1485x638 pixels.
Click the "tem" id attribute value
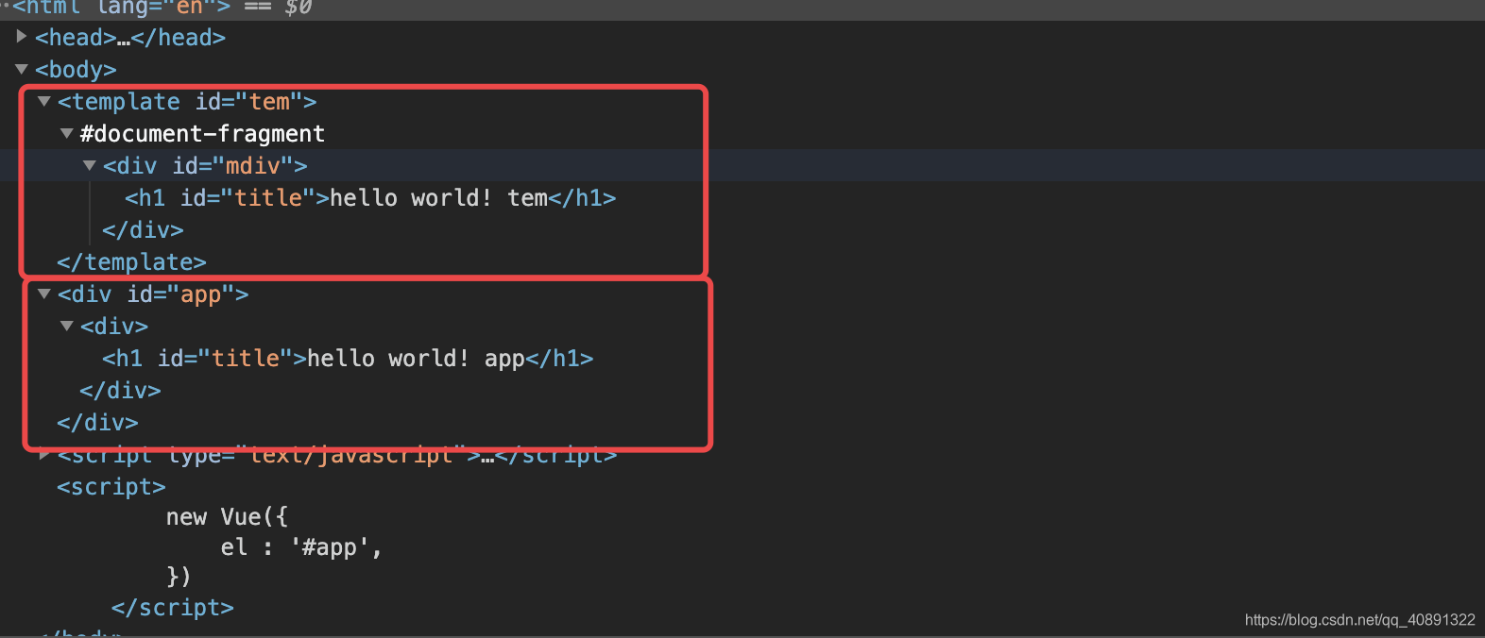point(269,102)
